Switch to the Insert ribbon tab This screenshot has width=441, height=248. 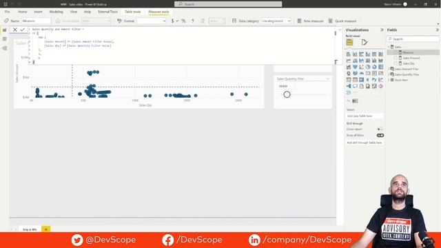[x=38, y=12]
